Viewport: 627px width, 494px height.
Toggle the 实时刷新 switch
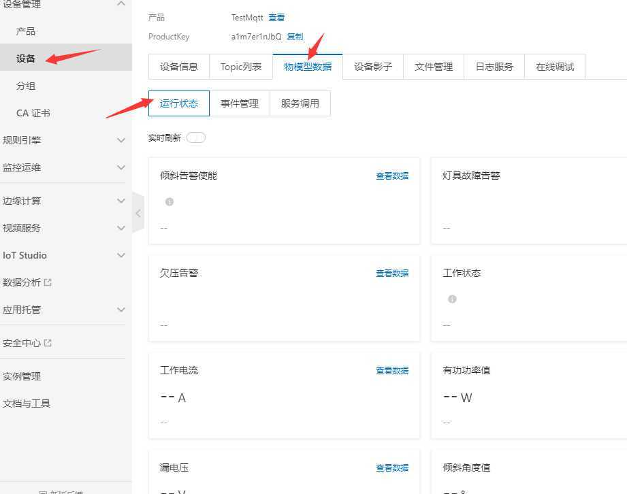[196, 138]
